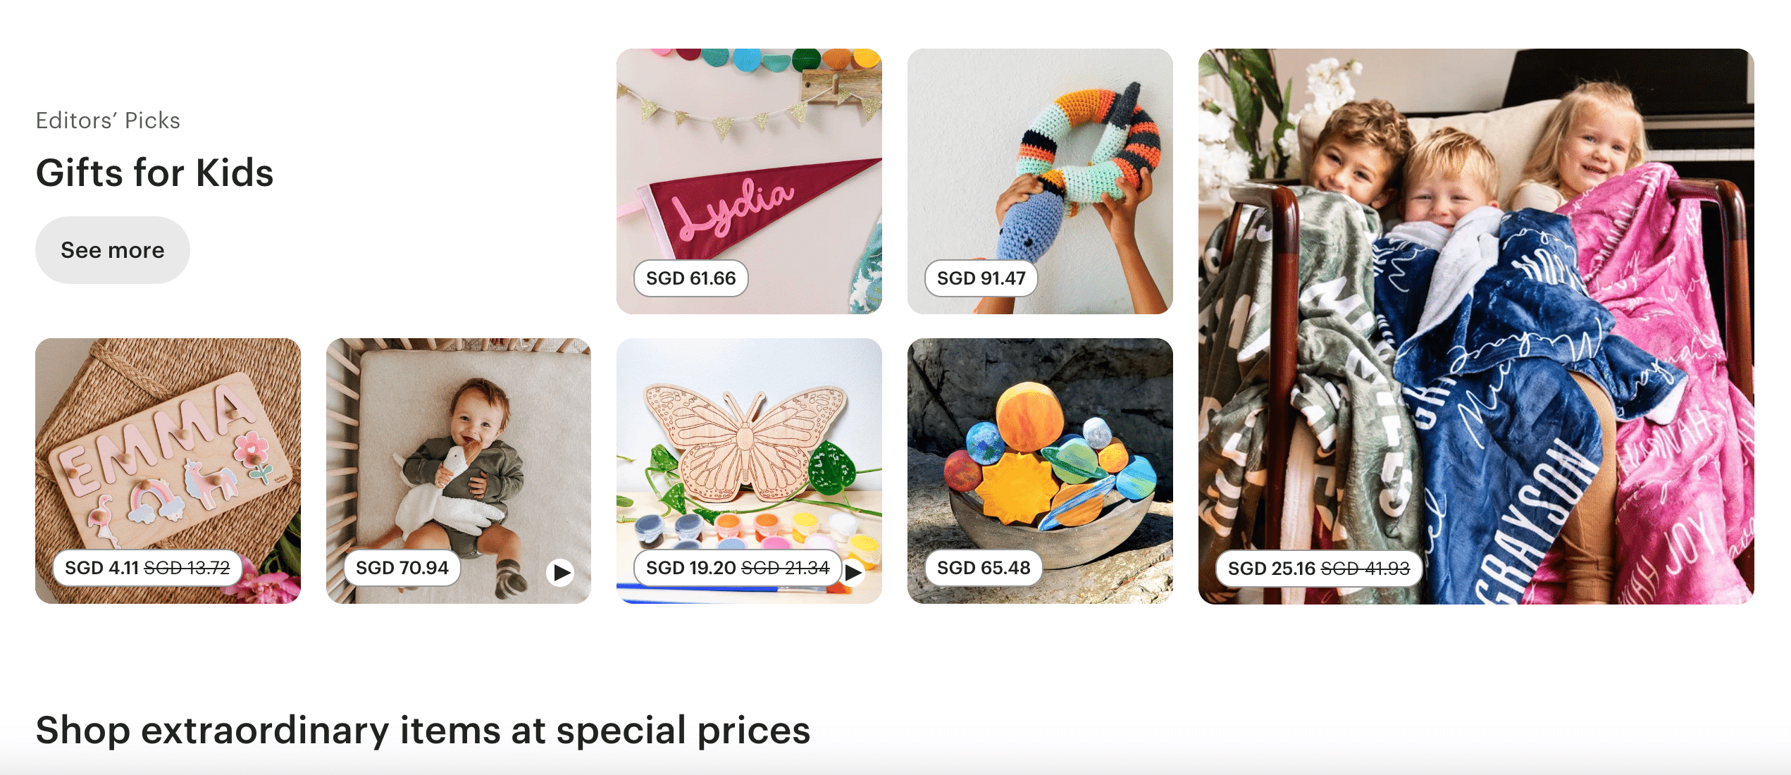
Task: Open the crocheted snake toy listing
Action: (x=1040, y=181)
